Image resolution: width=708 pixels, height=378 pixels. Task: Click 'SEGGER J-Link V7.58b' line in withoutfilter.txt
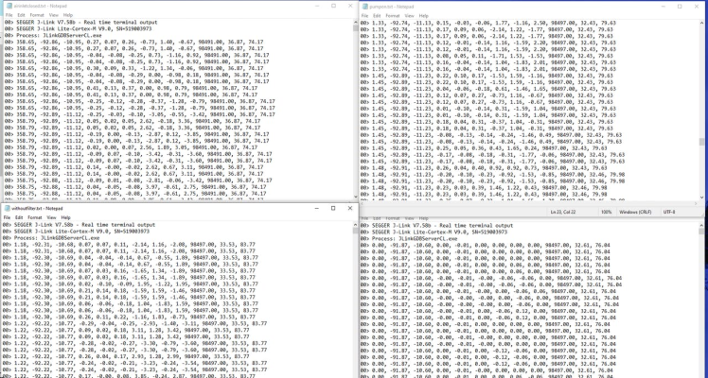79,224
